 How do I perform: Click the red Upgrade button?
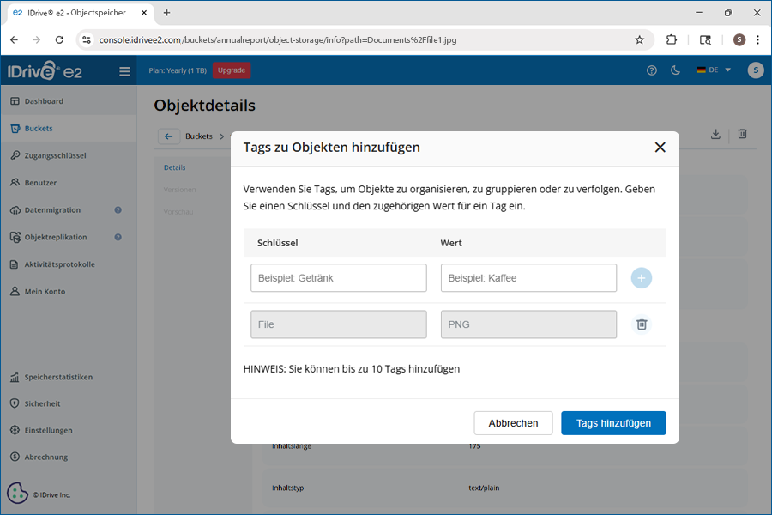point(232,70)
